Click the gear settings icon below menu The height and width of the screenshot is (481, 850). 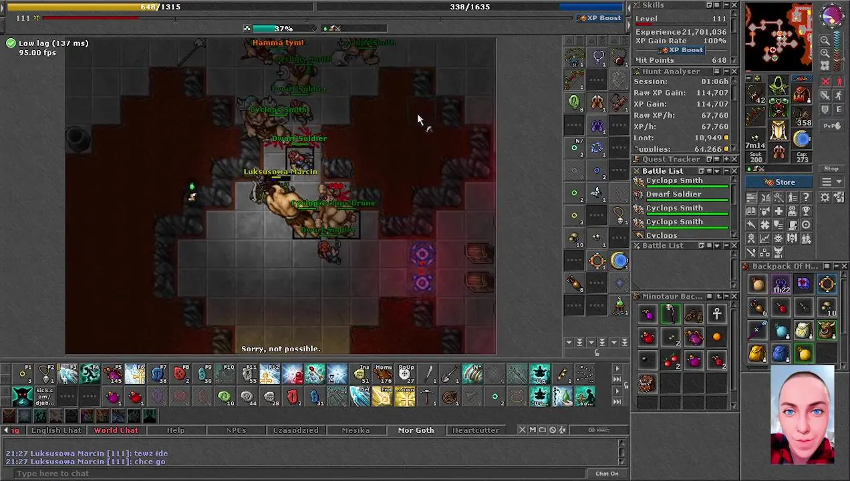(x=825, y=197)
